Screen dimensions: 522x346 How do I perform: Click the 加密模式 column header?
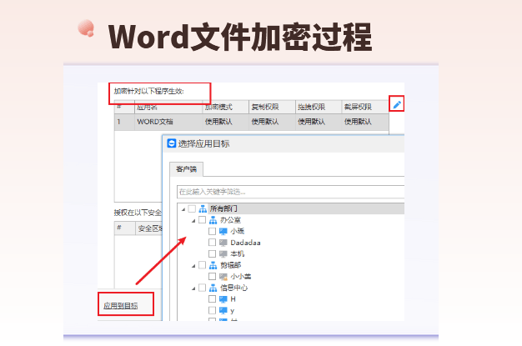coord(225,107)
